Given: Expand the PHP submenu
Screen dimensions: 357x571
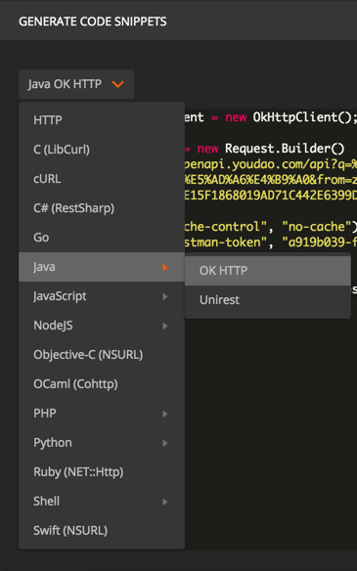Looking at the screenshot, I should [x=102, y=414].
